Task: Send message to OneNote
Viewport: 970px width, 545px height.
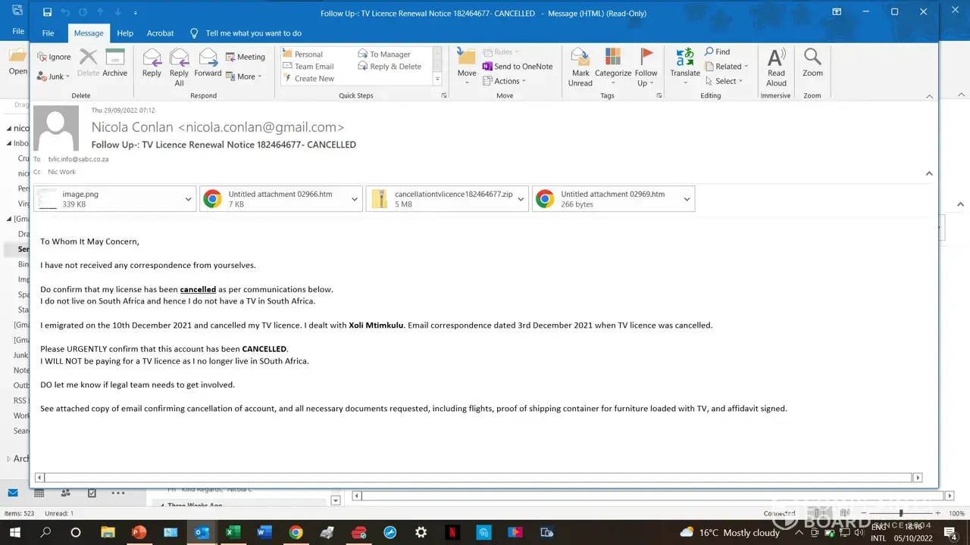Action: 518,67
